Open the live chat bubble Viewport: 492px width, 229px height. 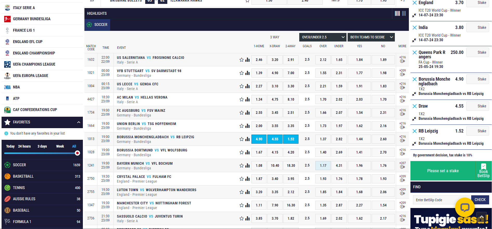coord(465,207)
